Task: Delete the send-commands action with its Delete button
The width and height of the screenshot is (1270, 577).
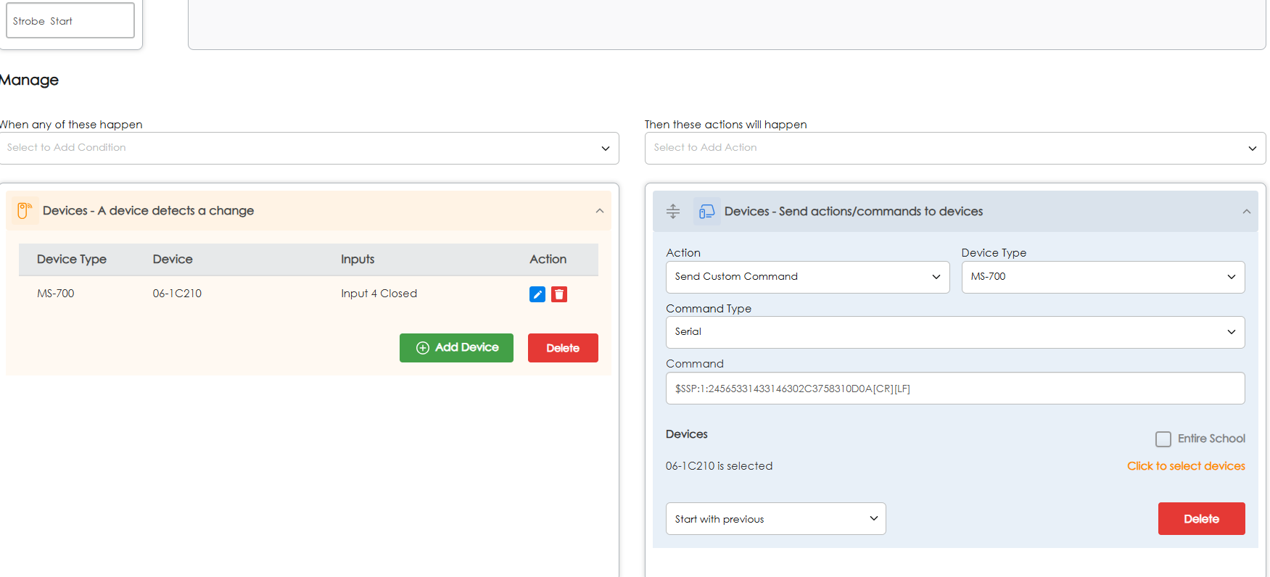Action: [1201, 519]
